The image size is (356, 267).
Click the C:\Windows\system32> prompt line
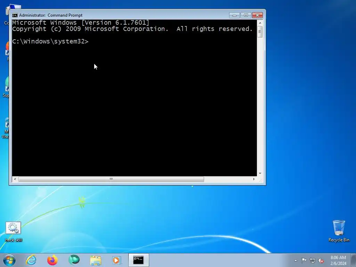click(50, 41)
